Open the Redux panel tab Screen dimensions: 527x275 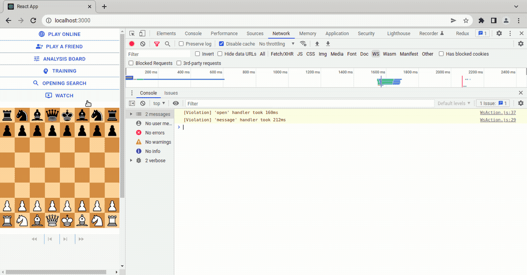[x=462, y=33]
